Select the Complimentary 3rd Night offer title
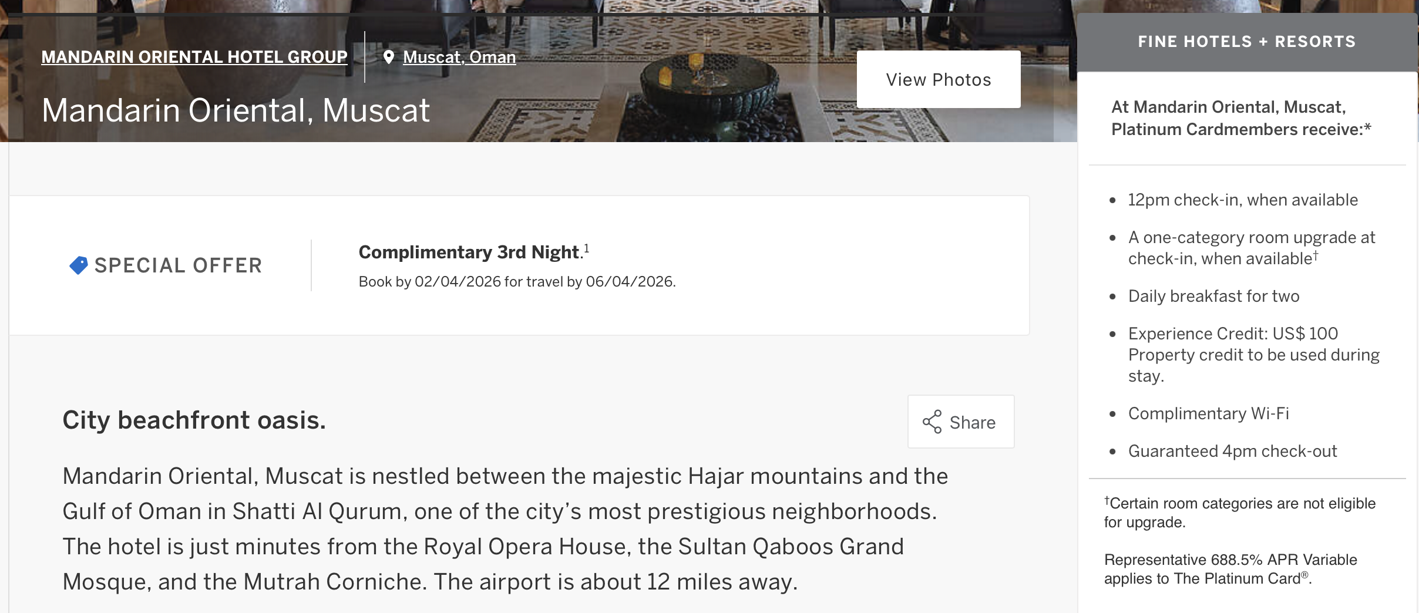The image size is (1419, 613). pos(468,252)
